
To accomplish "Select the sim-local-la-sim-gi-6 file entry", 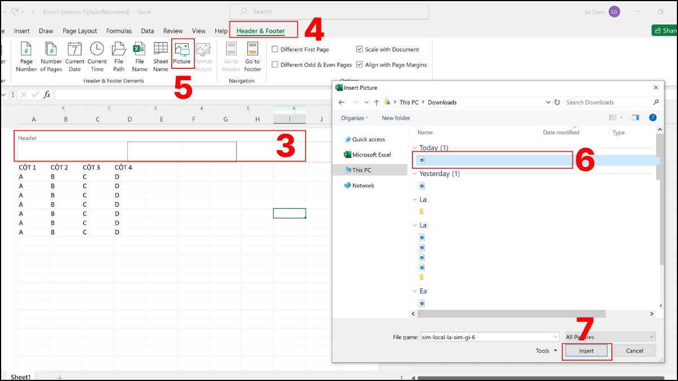I will [492, 160].
